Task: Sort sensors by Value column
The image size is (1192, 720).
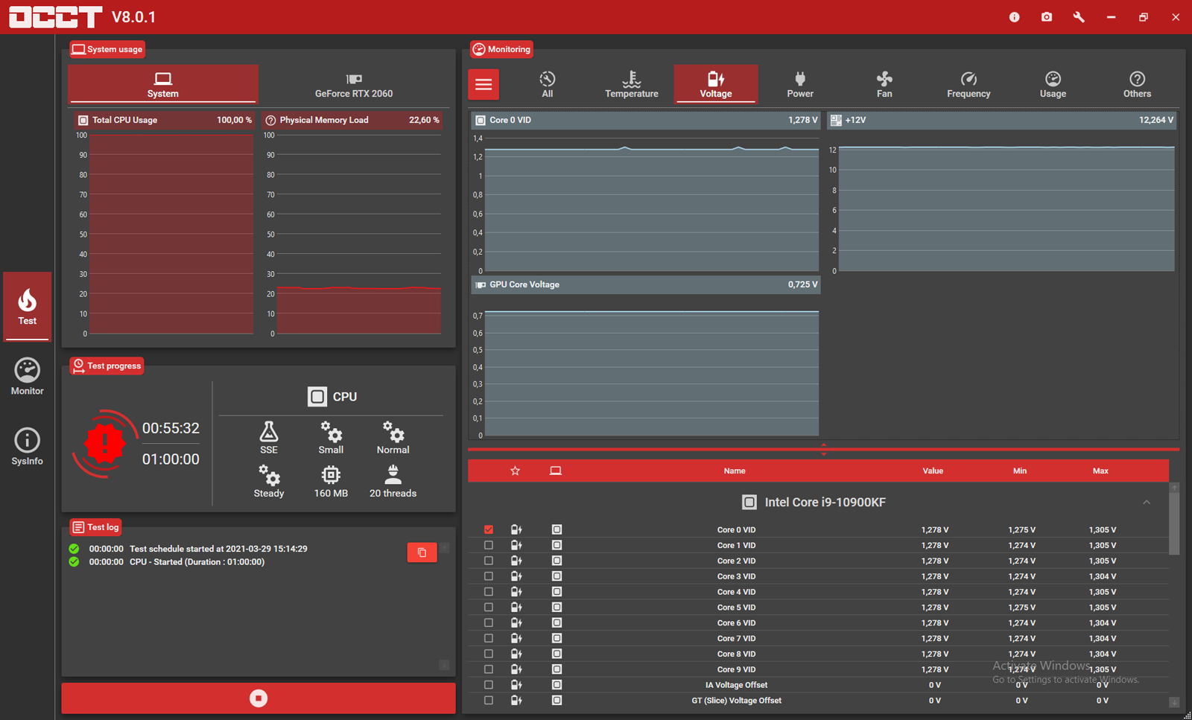Action: (x=933, y=471)
